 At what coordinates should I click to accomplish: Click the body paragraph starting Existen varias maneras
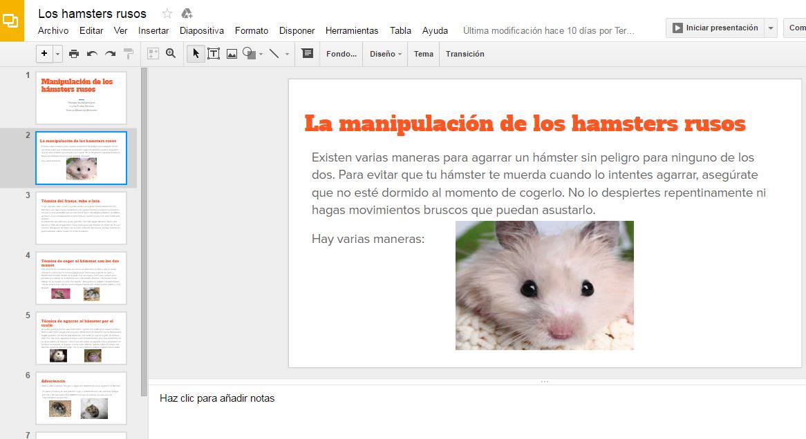pos(538,184)
